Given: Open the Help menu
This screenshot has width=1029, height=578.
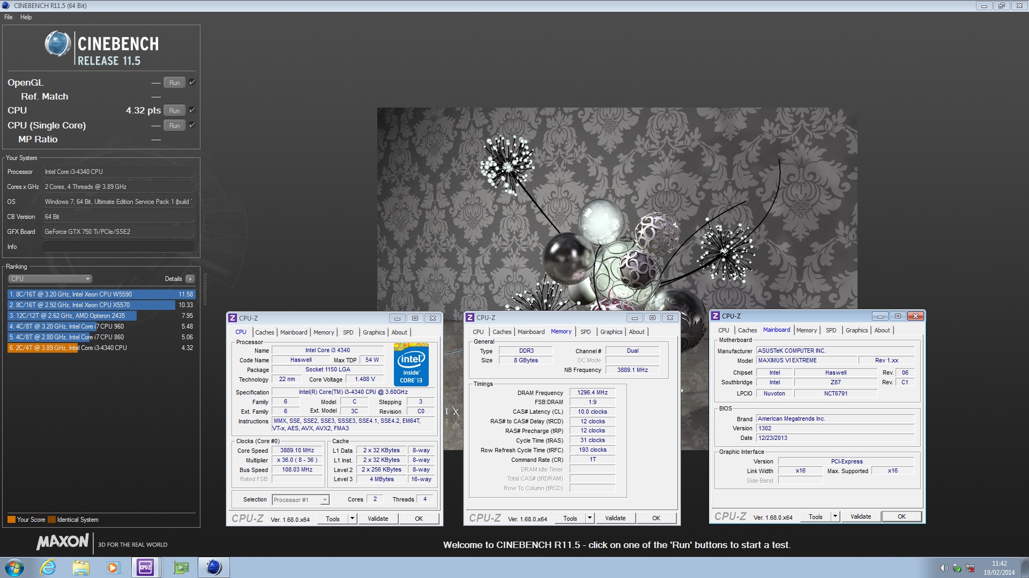Looking at the screenshot, I should click(26, 17).
